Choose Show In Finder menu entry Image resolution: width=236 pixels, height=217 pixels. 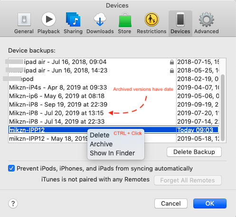point(112,153)
